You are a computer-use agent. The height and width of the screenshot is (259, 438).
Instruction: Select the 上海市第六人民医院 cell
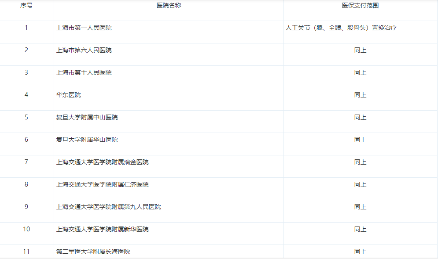84,50
